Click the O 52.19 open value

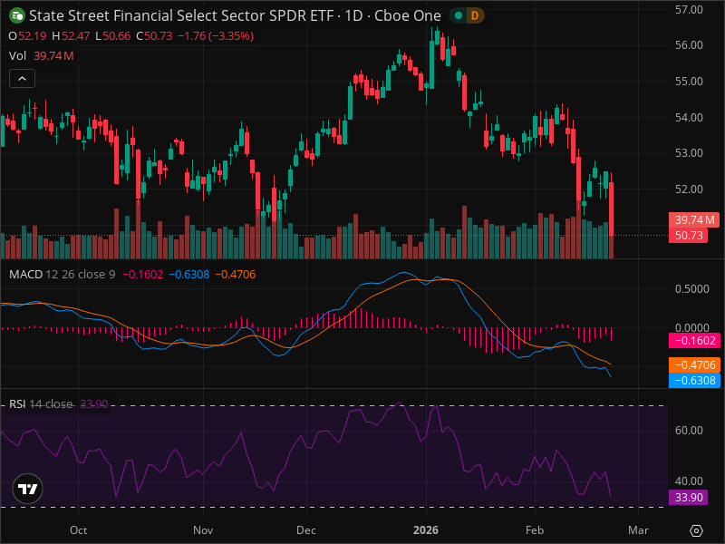pos(27,36)
